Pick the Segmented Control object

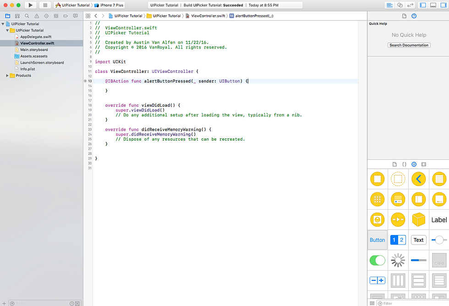pos(398,240)
